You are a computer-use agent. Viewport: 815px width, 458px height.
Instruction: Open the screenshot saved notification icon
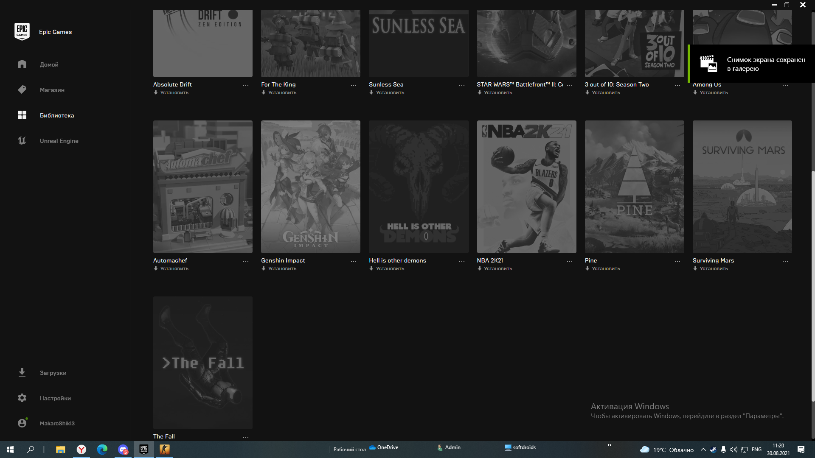pos(708,64)
